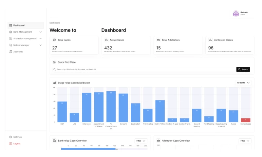The width and height of the screenshot is (262, 157).
Task: Select Accounts in the sidebar menu
Action: [18, 52]
